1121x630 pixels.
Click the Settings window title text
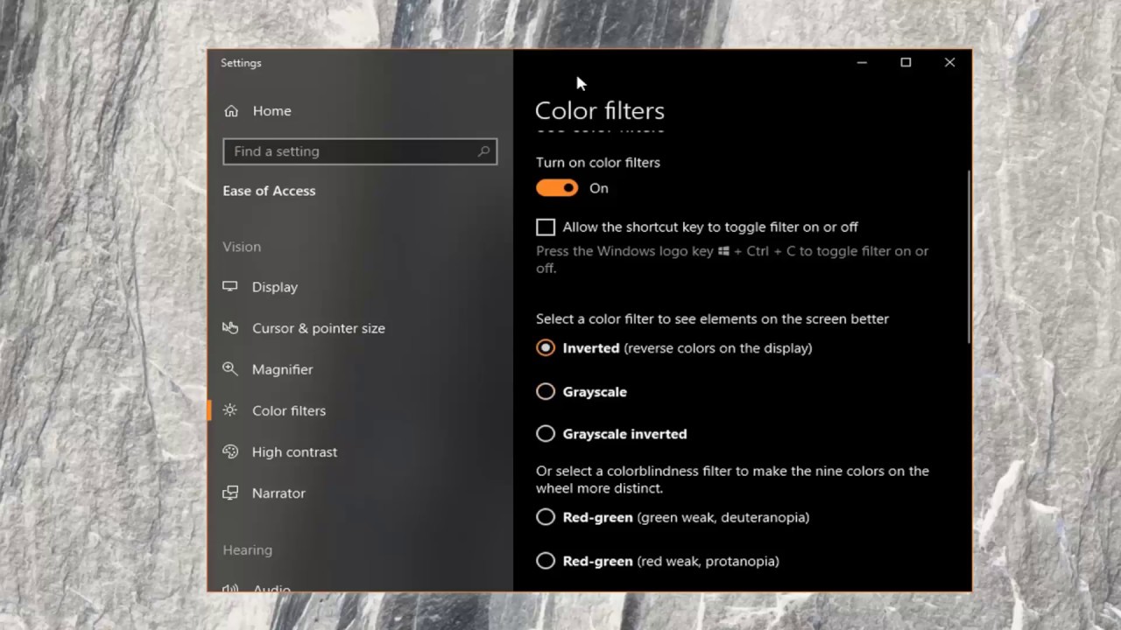[241, 63]
